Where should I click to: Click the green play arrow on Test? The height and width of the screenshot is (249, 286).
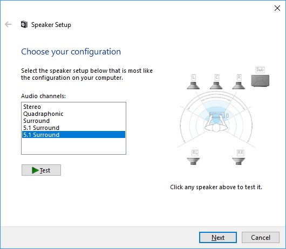pos(35,170)
